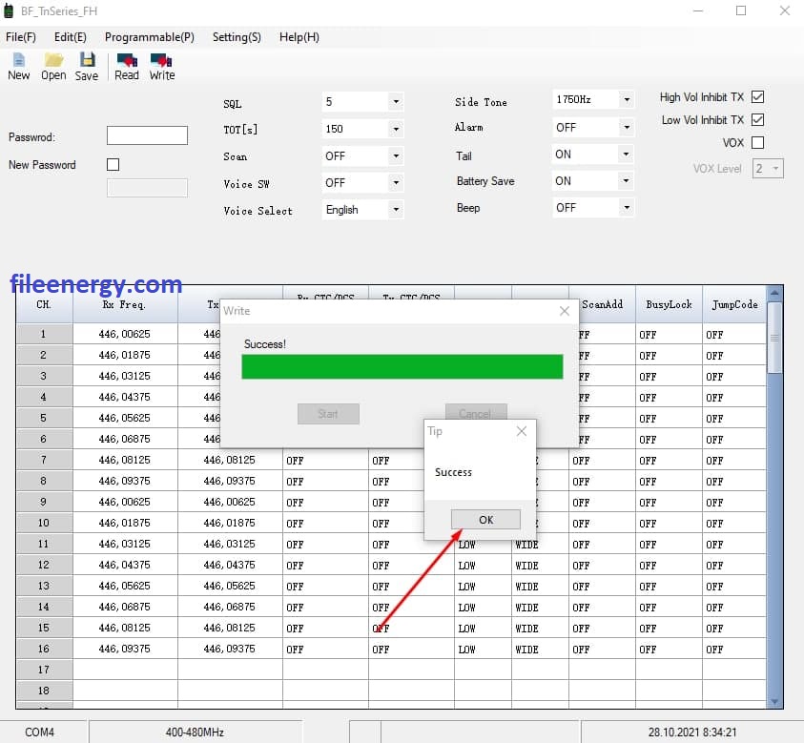Viewport: 804px width, 743px height.
Task: Close the Tip dialog with X
Action: (522, 431)
